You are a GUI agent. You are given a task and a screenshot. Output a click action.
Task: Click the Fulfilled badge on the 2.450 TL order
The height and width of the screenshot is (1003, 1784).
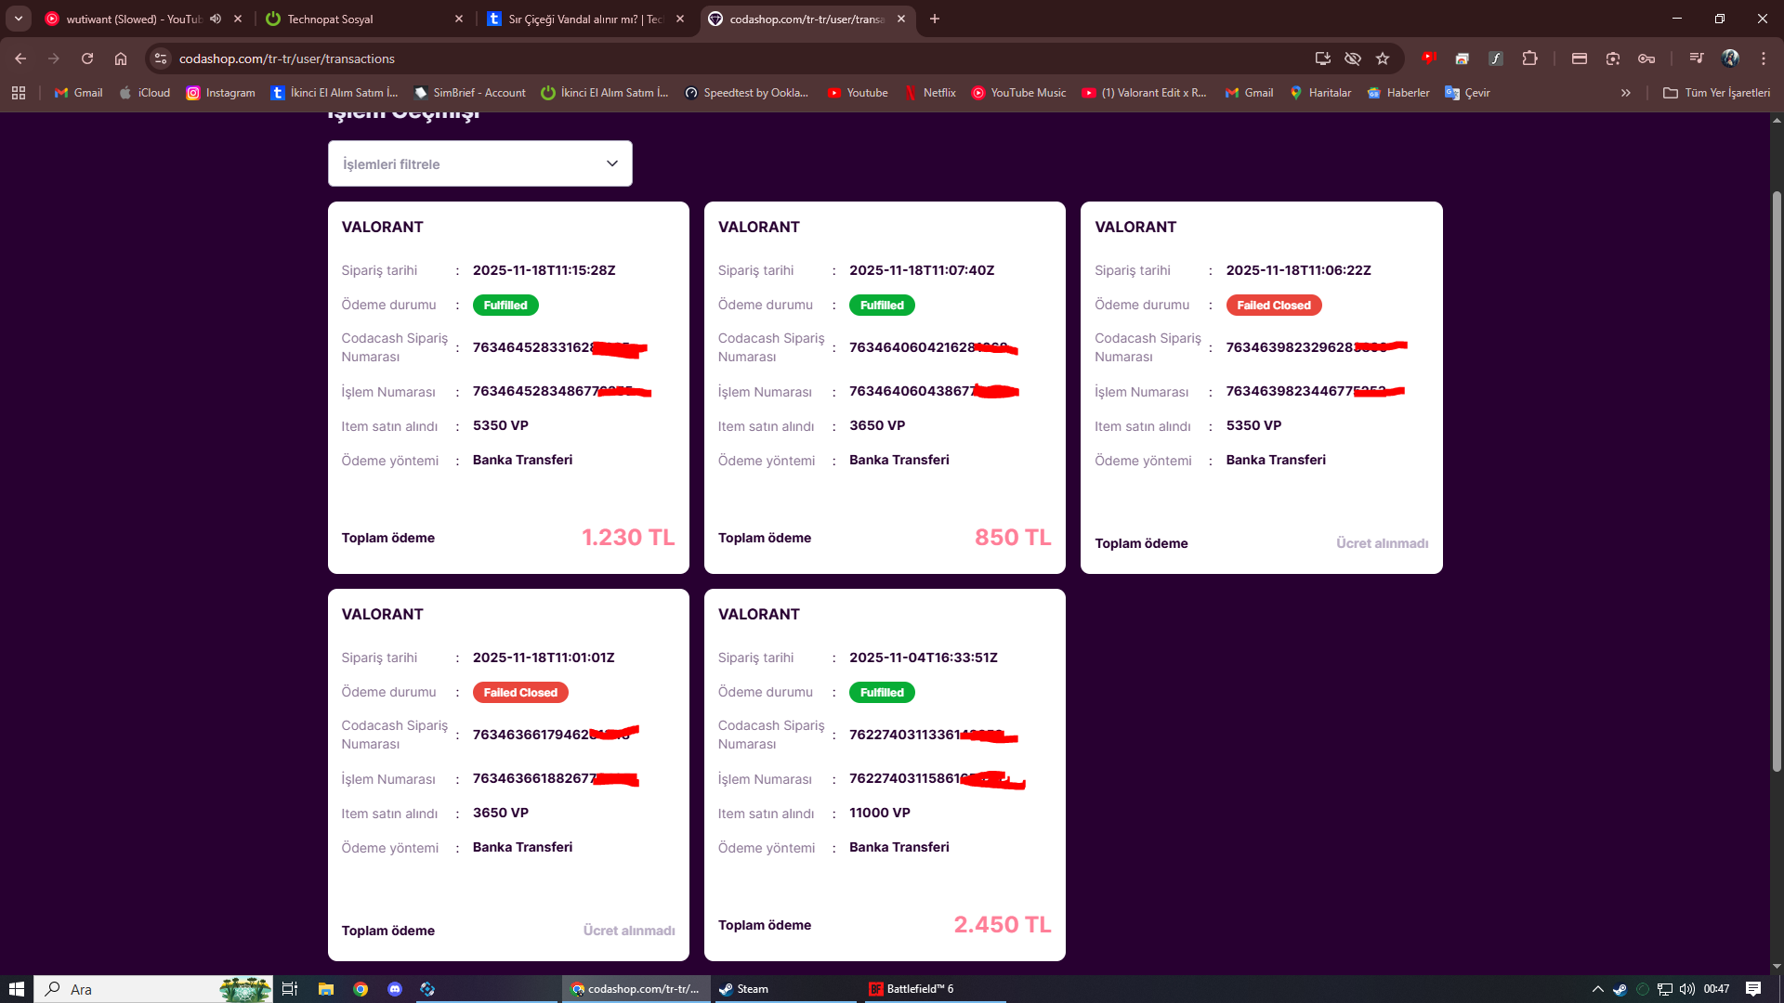882,692
